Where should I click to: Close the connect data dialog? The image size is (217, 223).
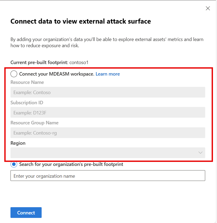[208, 8]
